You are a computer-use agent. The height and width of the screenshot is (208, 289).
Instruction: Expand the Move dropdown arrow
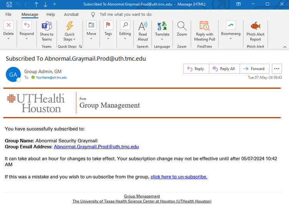[x=91, y=38]
